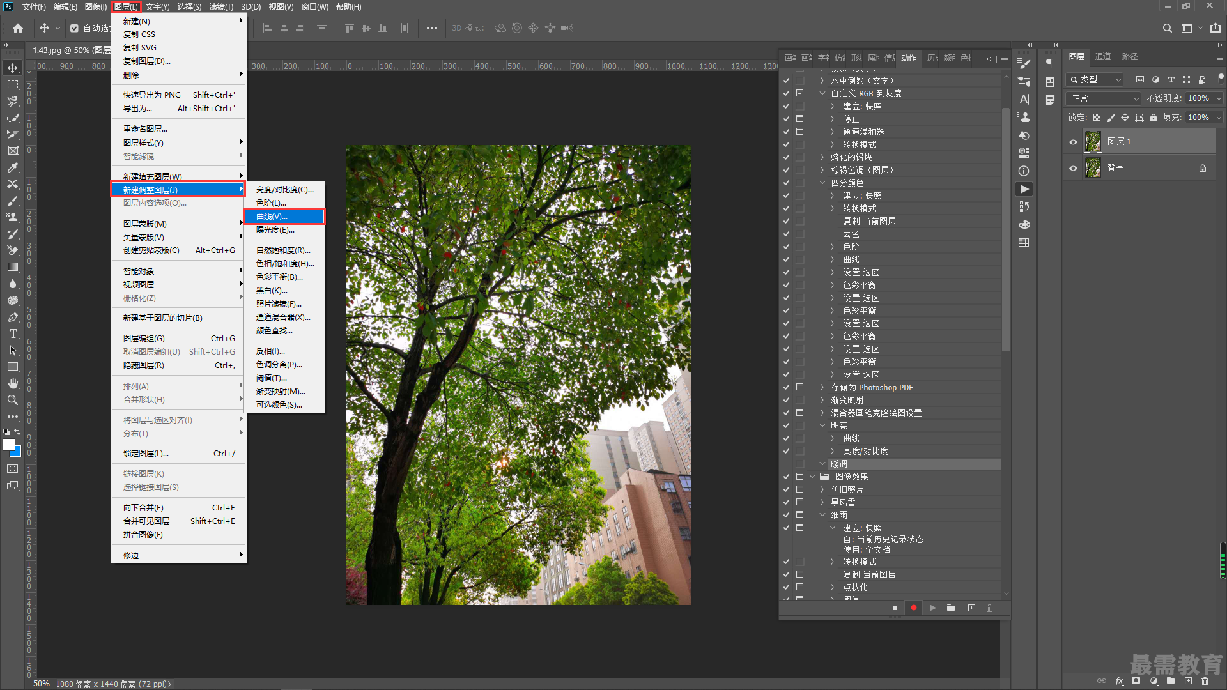Create new action set folder
Image resolution: width=1227 pixels, height=690 pixels.
951,608
